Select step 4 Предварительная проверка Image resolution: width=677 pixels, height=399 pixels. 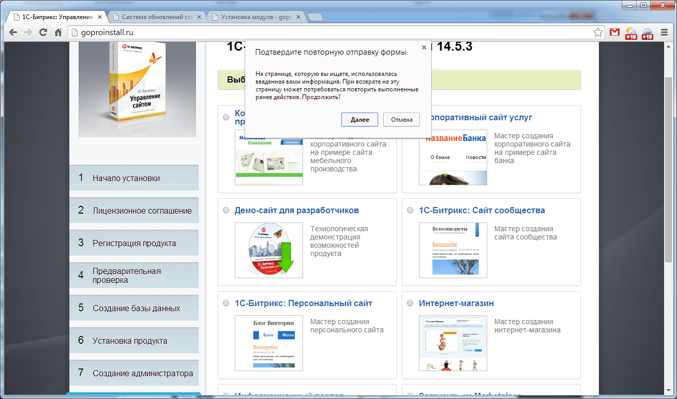134,276
